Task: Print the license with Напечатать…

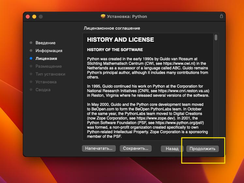Action: coord(99,148)
